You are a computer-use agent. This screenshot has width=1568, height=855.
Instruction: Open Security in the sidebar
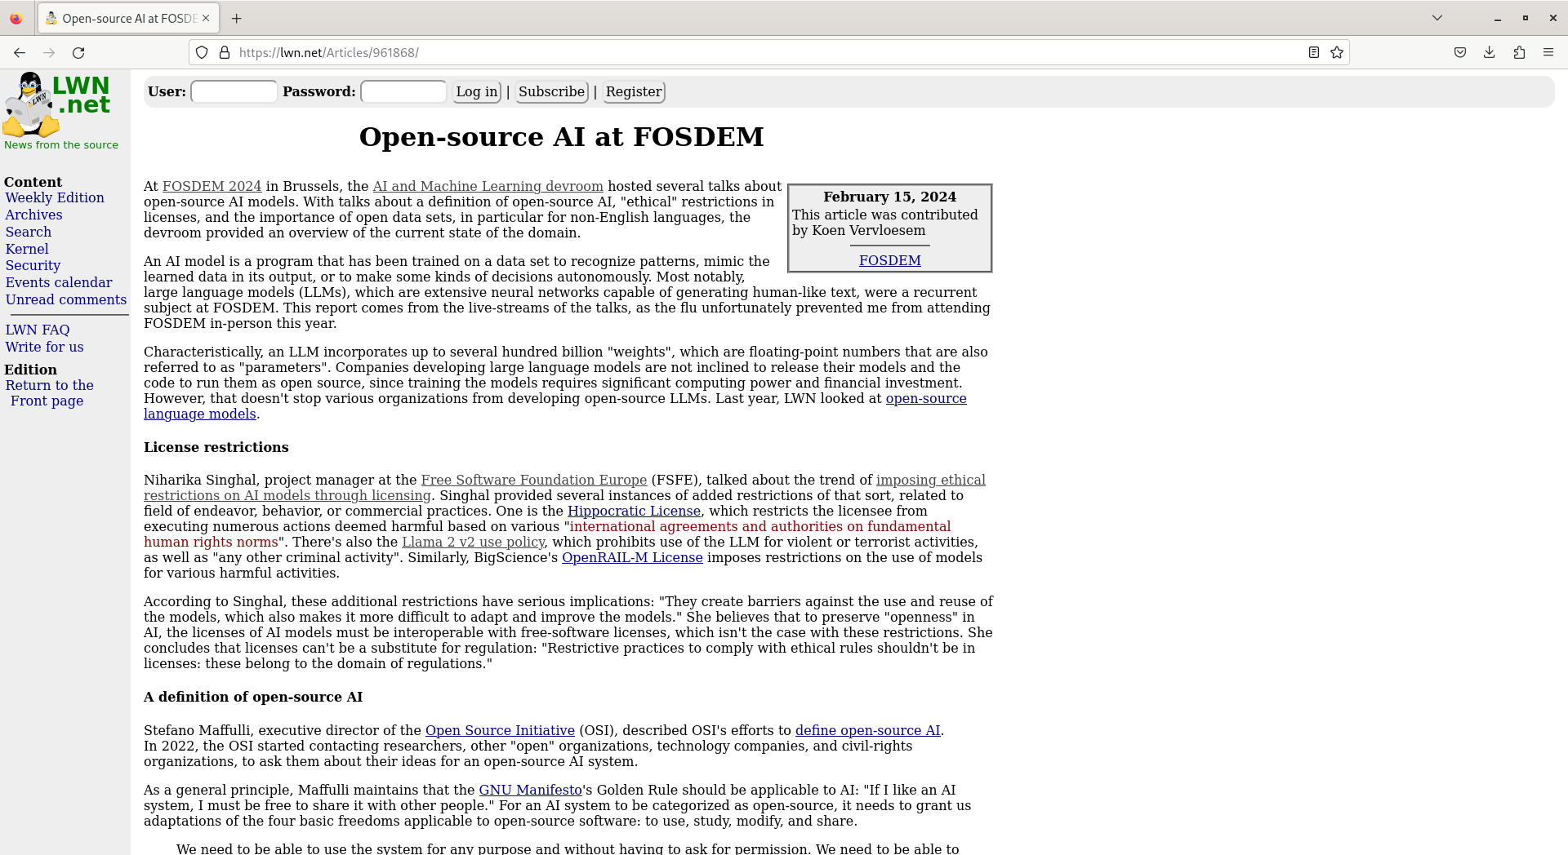[33, 265]
